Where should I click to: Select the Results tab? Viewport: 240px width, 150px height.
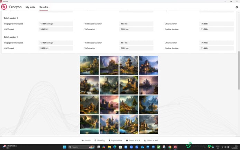(x=44, y=7)
